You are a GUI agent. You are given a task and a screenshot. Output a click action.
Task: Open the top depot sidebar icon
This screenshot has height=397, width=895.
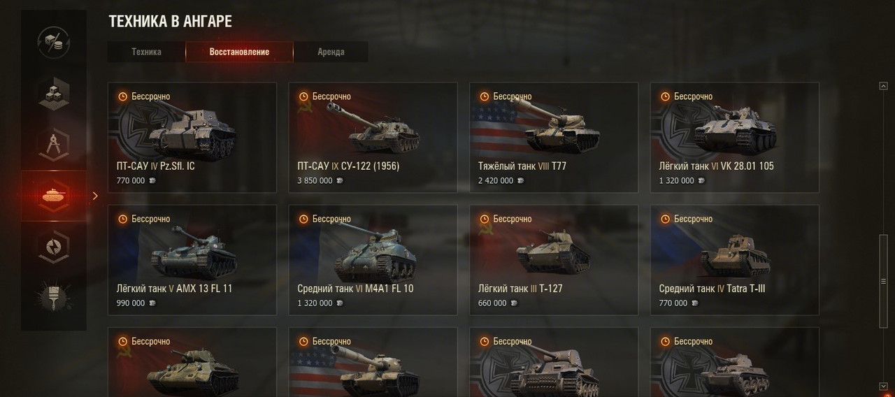pos(53,43)
